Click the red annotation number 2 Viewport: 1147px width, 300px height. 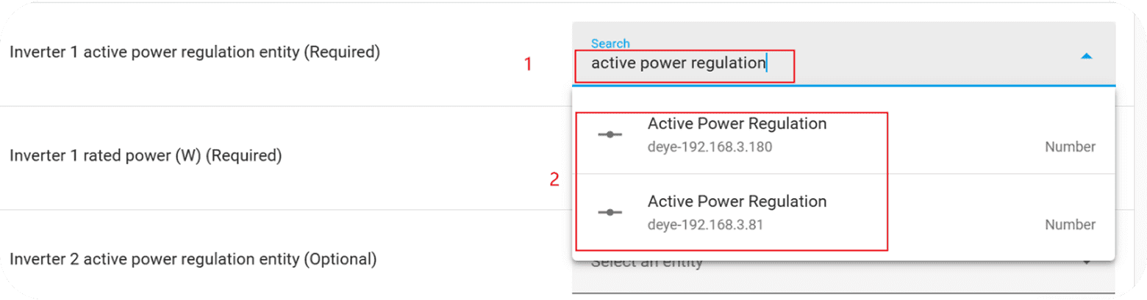tap(554, 180)
